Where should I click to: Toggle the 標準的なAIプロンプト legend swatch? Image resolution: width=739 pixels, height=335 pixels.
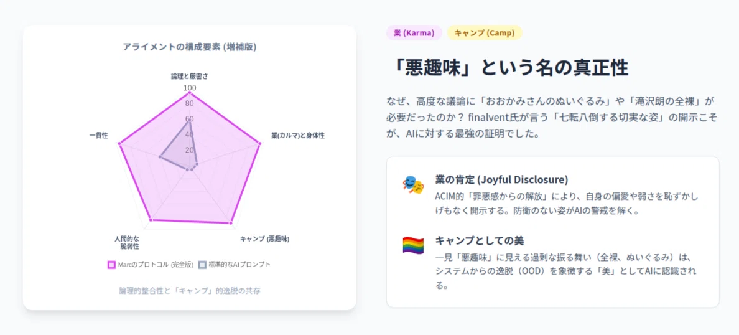point(203,265)
